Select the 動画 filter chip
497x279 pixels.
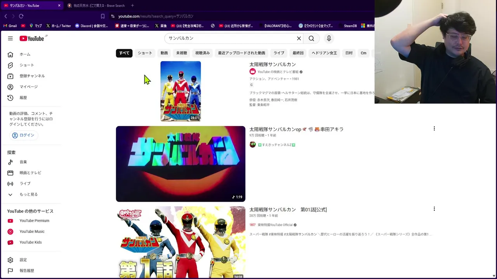pos(164,53)
